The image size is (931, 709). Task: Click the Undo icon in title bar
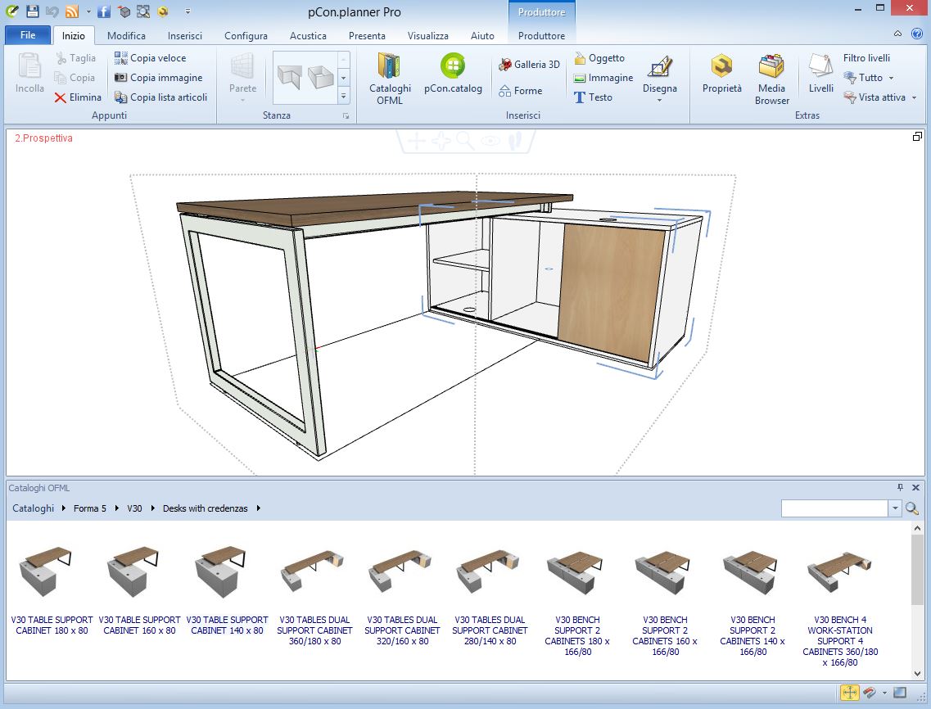click(x=52, y=11)
